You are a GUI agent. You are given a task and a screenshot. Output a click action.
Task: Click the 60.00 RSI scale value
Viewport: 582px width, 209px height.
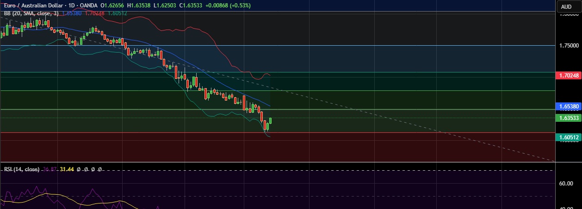click(566, 184)
